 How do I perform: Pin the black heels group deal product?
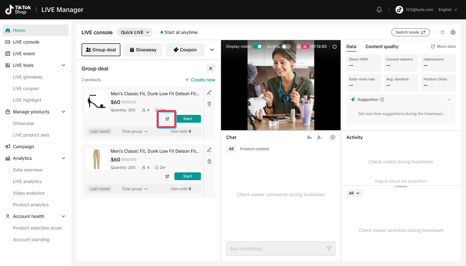[x=167, y=119]
